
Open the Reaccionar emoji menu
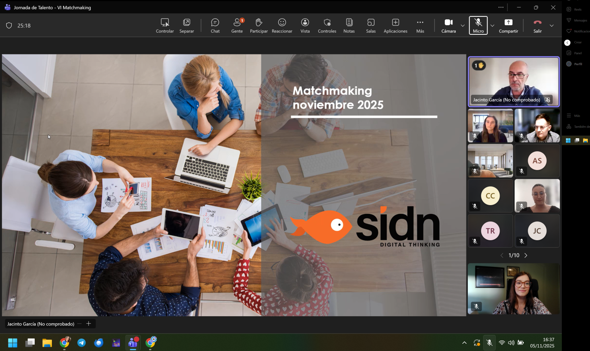[282, 26]
